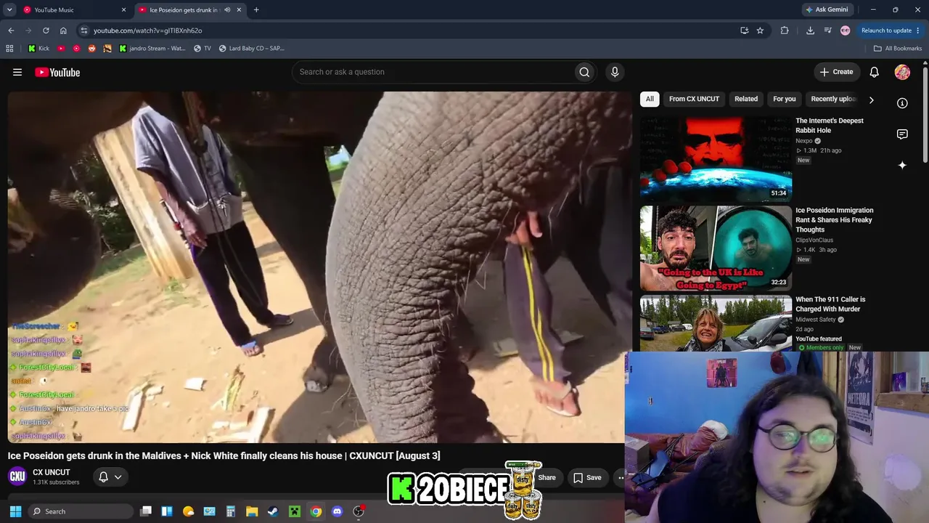Viewport: 929px width, 523px height.
Task: Open the apps grid in bookmarks bar
Action: (x=9, y=49)
